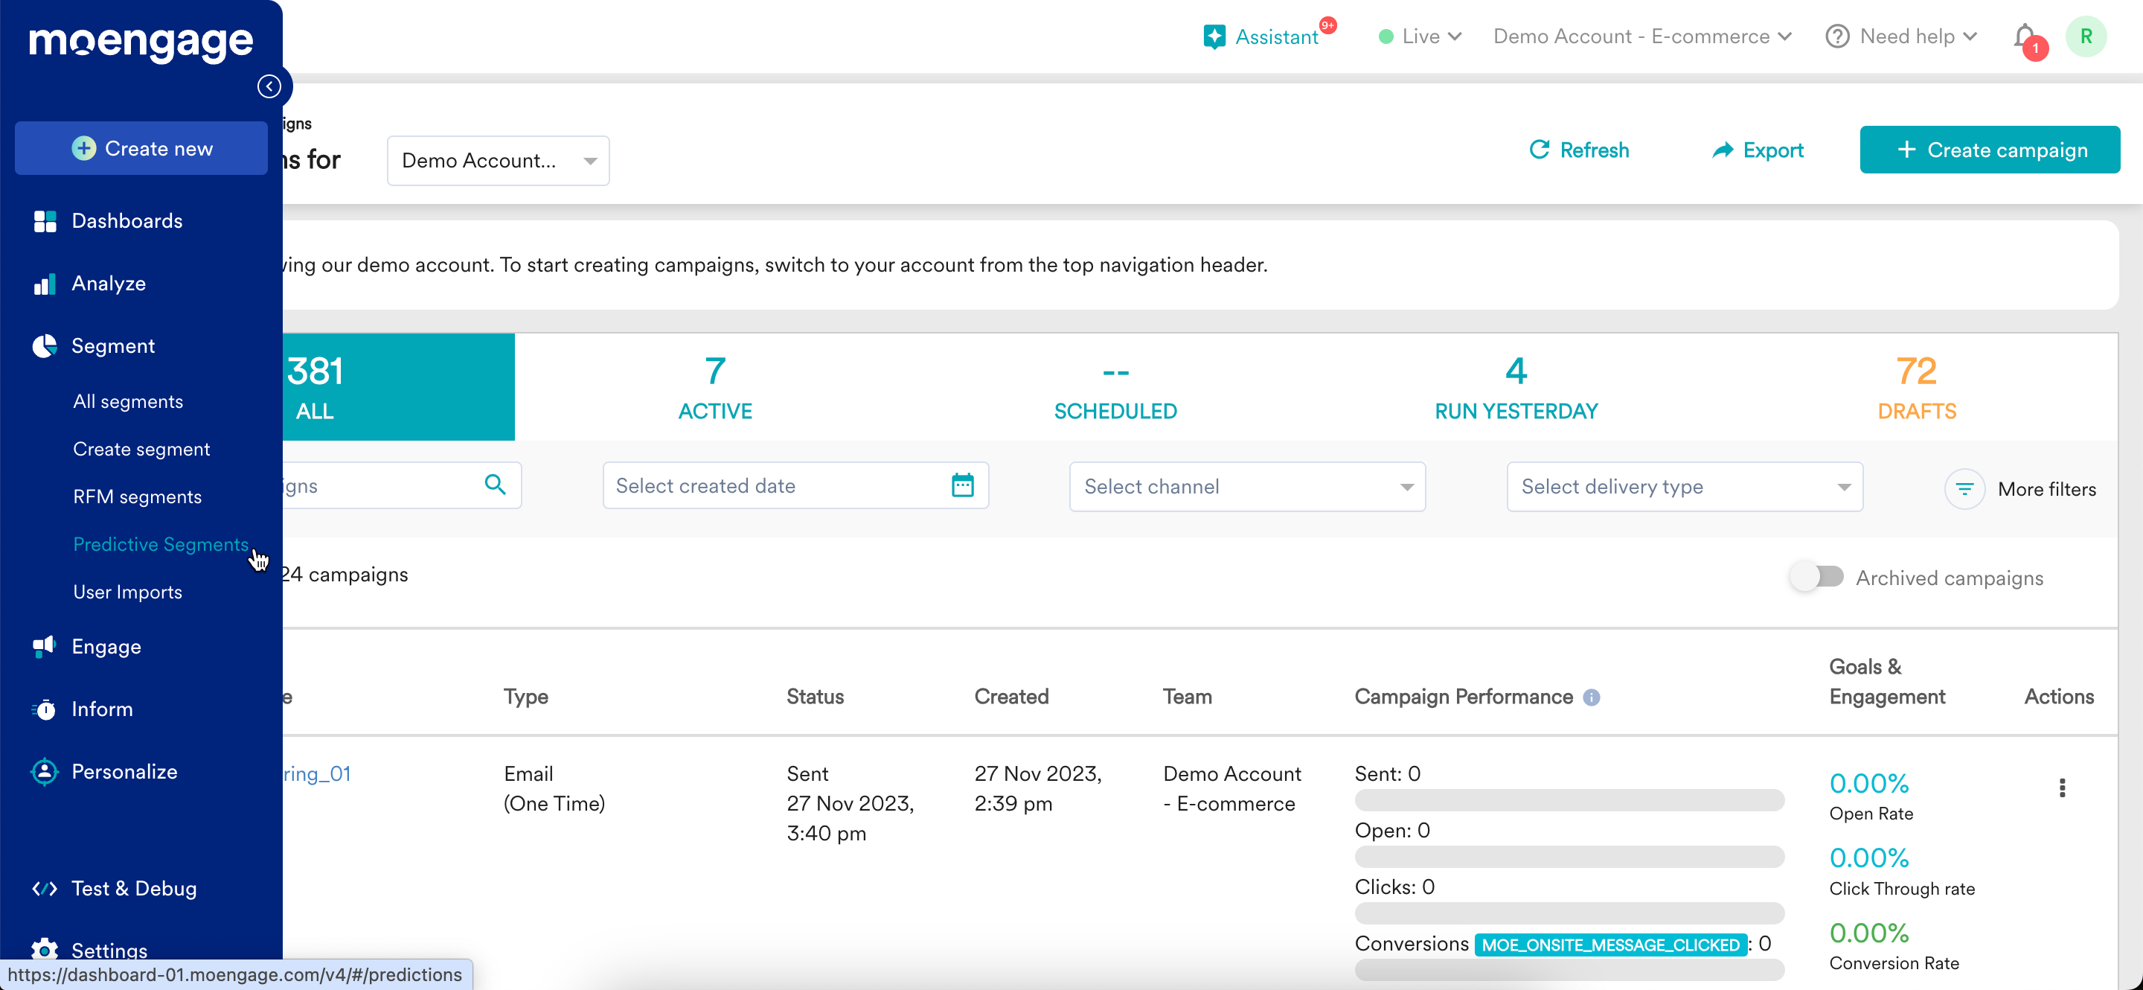Screen dimensions: 2143x990
Task: Toggle the Archived campaigns switch
Action: point(1817,577)
